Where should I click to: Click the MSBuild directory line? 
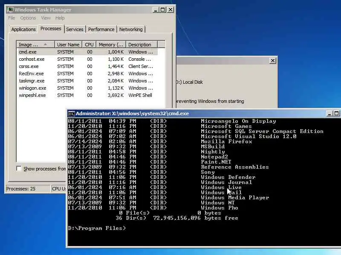tap(146, 147)
